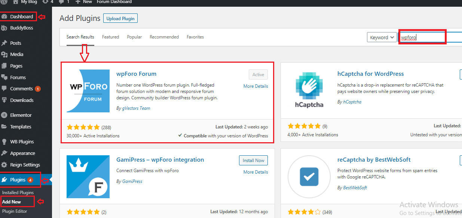The width and height of the screenshot is (462, 218).
Task: Click the WB Plugins lightbulb icon
Action: pos(4,141)
